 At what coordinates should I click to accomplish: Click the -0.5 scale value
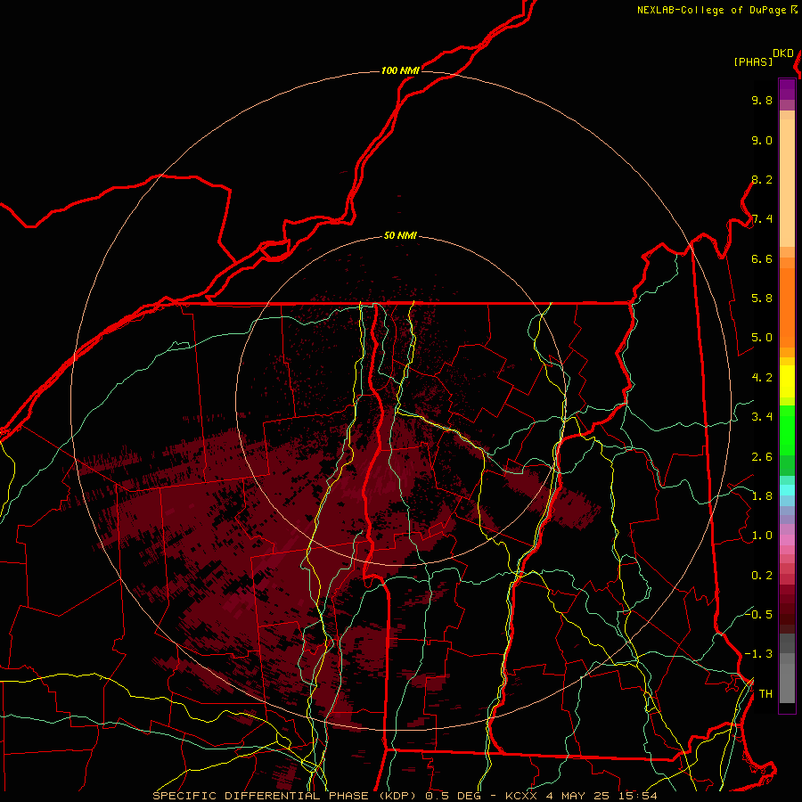pos(758,614)
